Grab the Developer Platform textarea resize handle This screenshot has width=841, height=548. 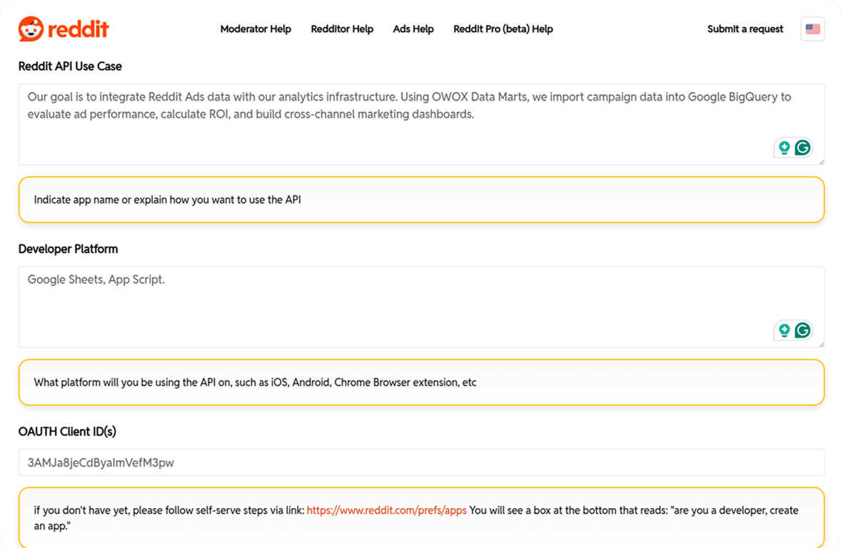[821, 345]
